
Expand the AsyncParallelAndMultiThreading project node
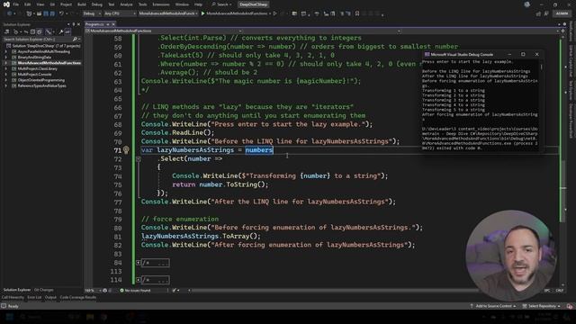point(6,52)
